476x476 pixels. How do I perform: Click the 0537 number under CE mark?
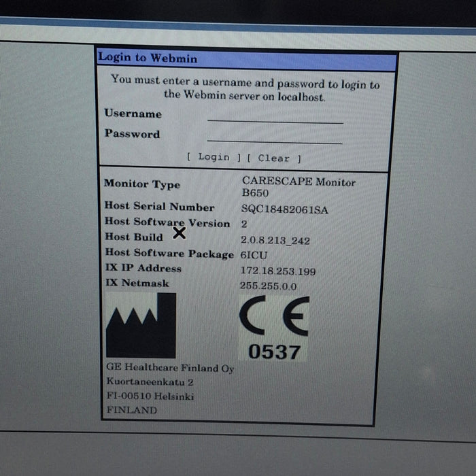point(274,352)
